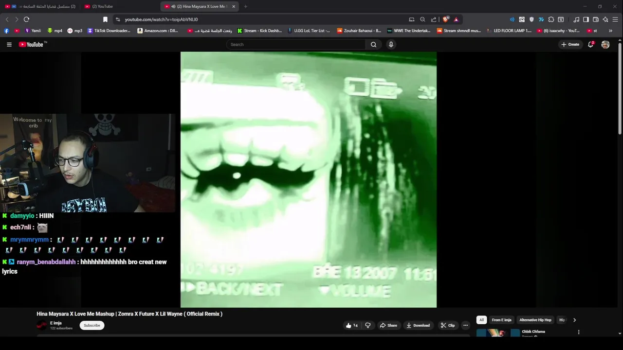Zoom out using address bar magnifier icon
623x350 pixels.
coord(422,19)
